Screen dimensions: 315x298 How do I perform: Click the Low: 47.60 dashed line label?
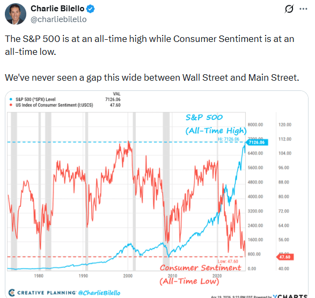coord(228,261)
